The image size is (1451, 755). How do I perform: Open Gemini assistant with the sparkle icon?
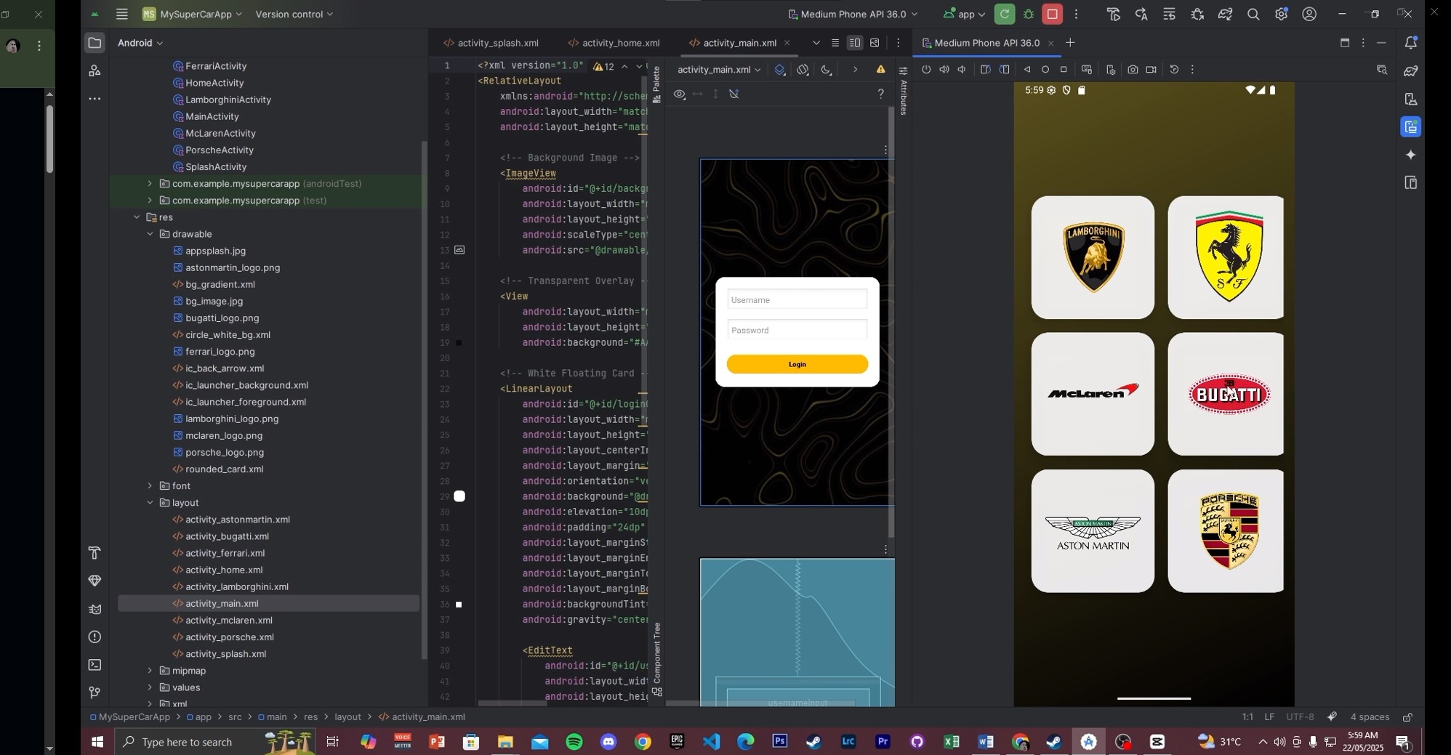click(1411, 155)
